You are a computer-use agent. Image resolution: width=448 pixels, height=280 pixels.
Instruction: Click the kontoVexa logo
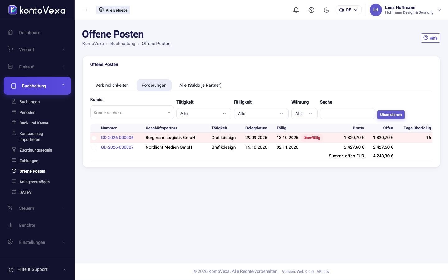tap(37, 10)
